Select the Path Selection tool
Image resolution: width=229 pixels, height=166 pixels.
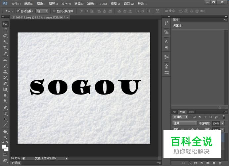pos(5,119)
